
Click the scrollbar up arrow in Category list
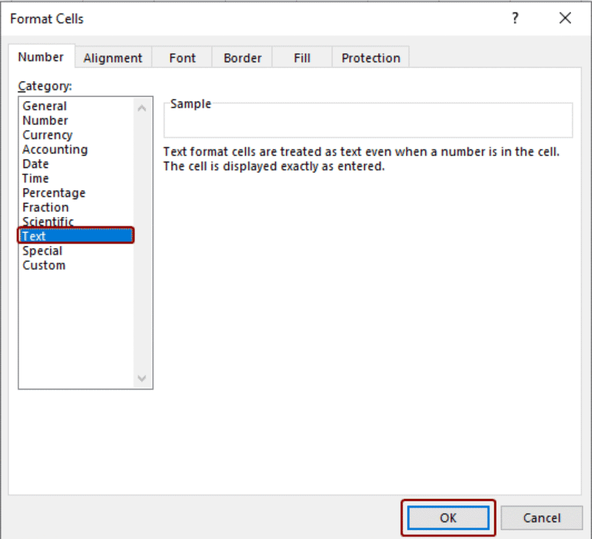pos(142,106)
